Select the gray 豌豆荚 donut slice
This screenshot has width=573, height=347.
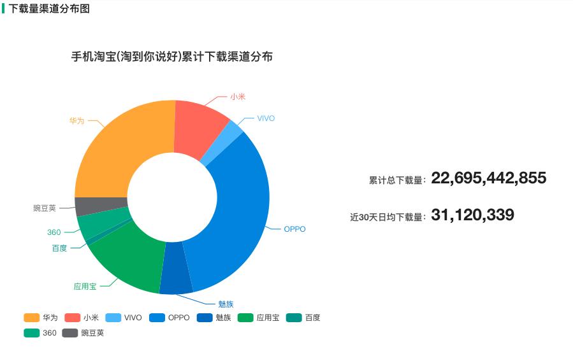pyautogui.click(x=101, y=205)
